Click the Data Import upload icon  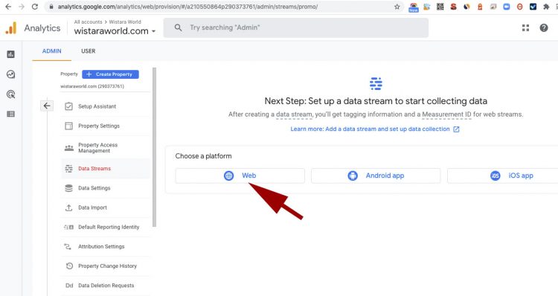pyautogui.click(x=68, y=207)
